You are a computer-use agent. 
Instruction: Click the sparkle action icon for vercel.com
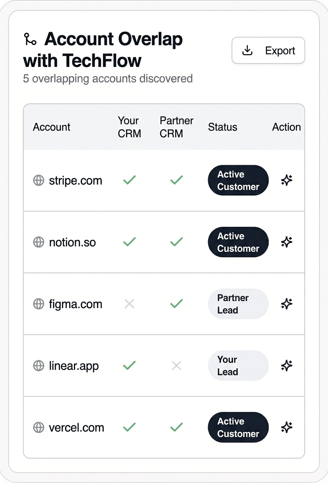coord(286,427)
